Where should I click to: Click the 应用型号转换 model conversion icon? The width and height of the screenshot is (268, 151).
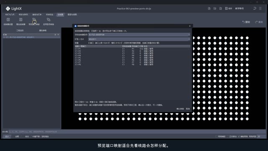49,20
